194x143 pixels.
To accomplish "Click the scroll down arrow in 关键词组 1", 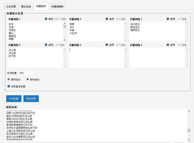I will [65, 40].
